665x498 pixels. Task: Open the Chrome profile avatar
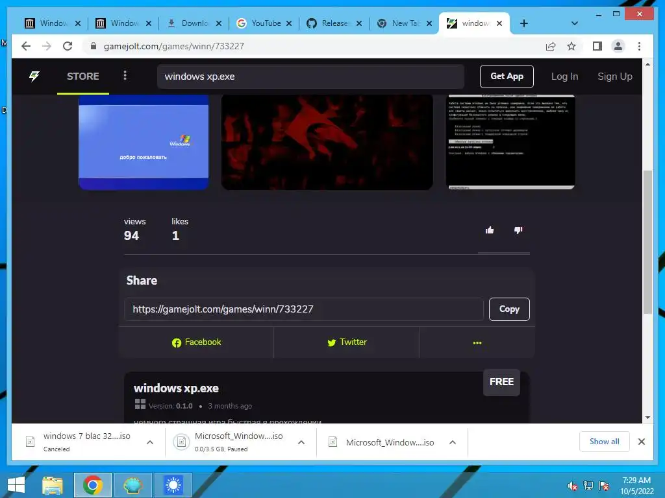point(618,46)
